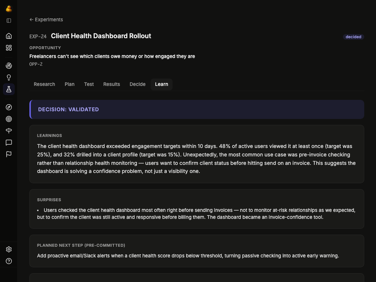View the Results tab
This screenshot has height=282, width=376.
coord(112,84)
